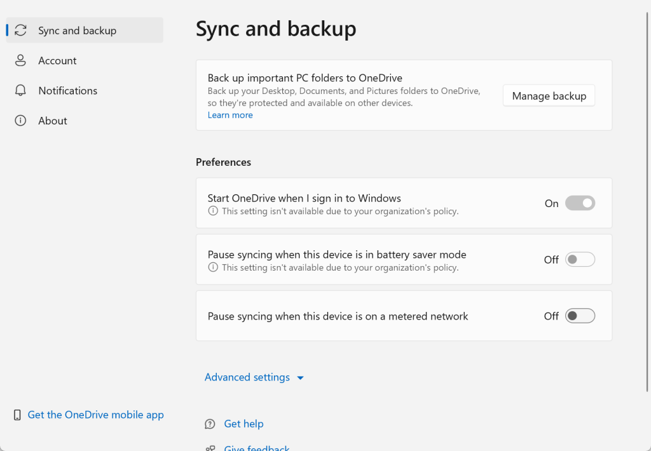The width and height of the screenshot is (651, 451).
Task: Open the Notifications settings page
Action: [67, 90]
